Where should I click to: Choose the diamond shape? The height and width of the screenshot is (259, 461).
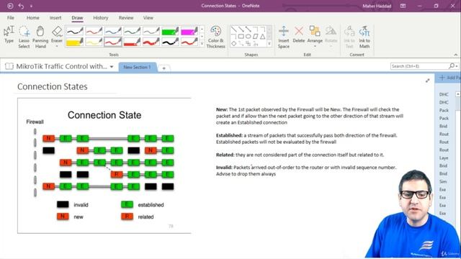point(233,43)
